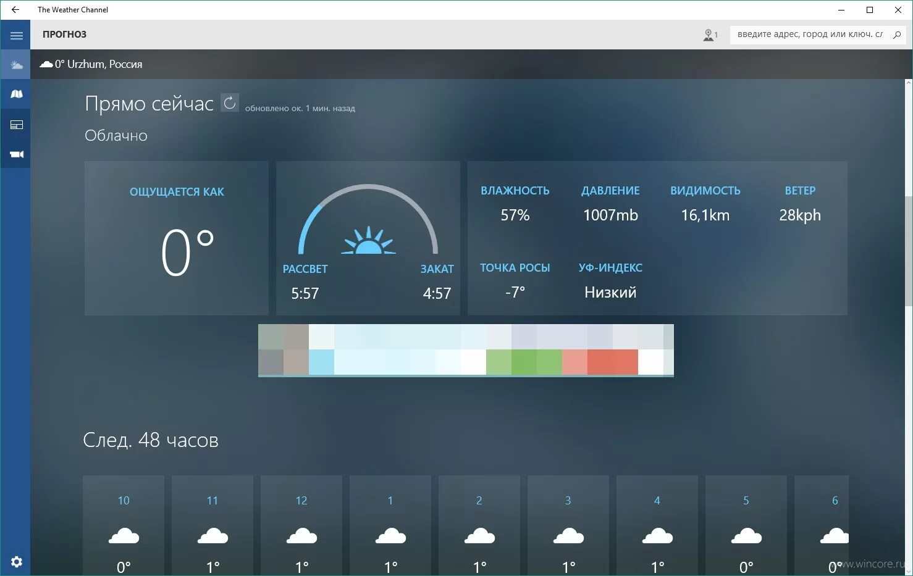The image size is (913, 576).
Task: Click the След. 48 часов heading
Action: (151, 440)
